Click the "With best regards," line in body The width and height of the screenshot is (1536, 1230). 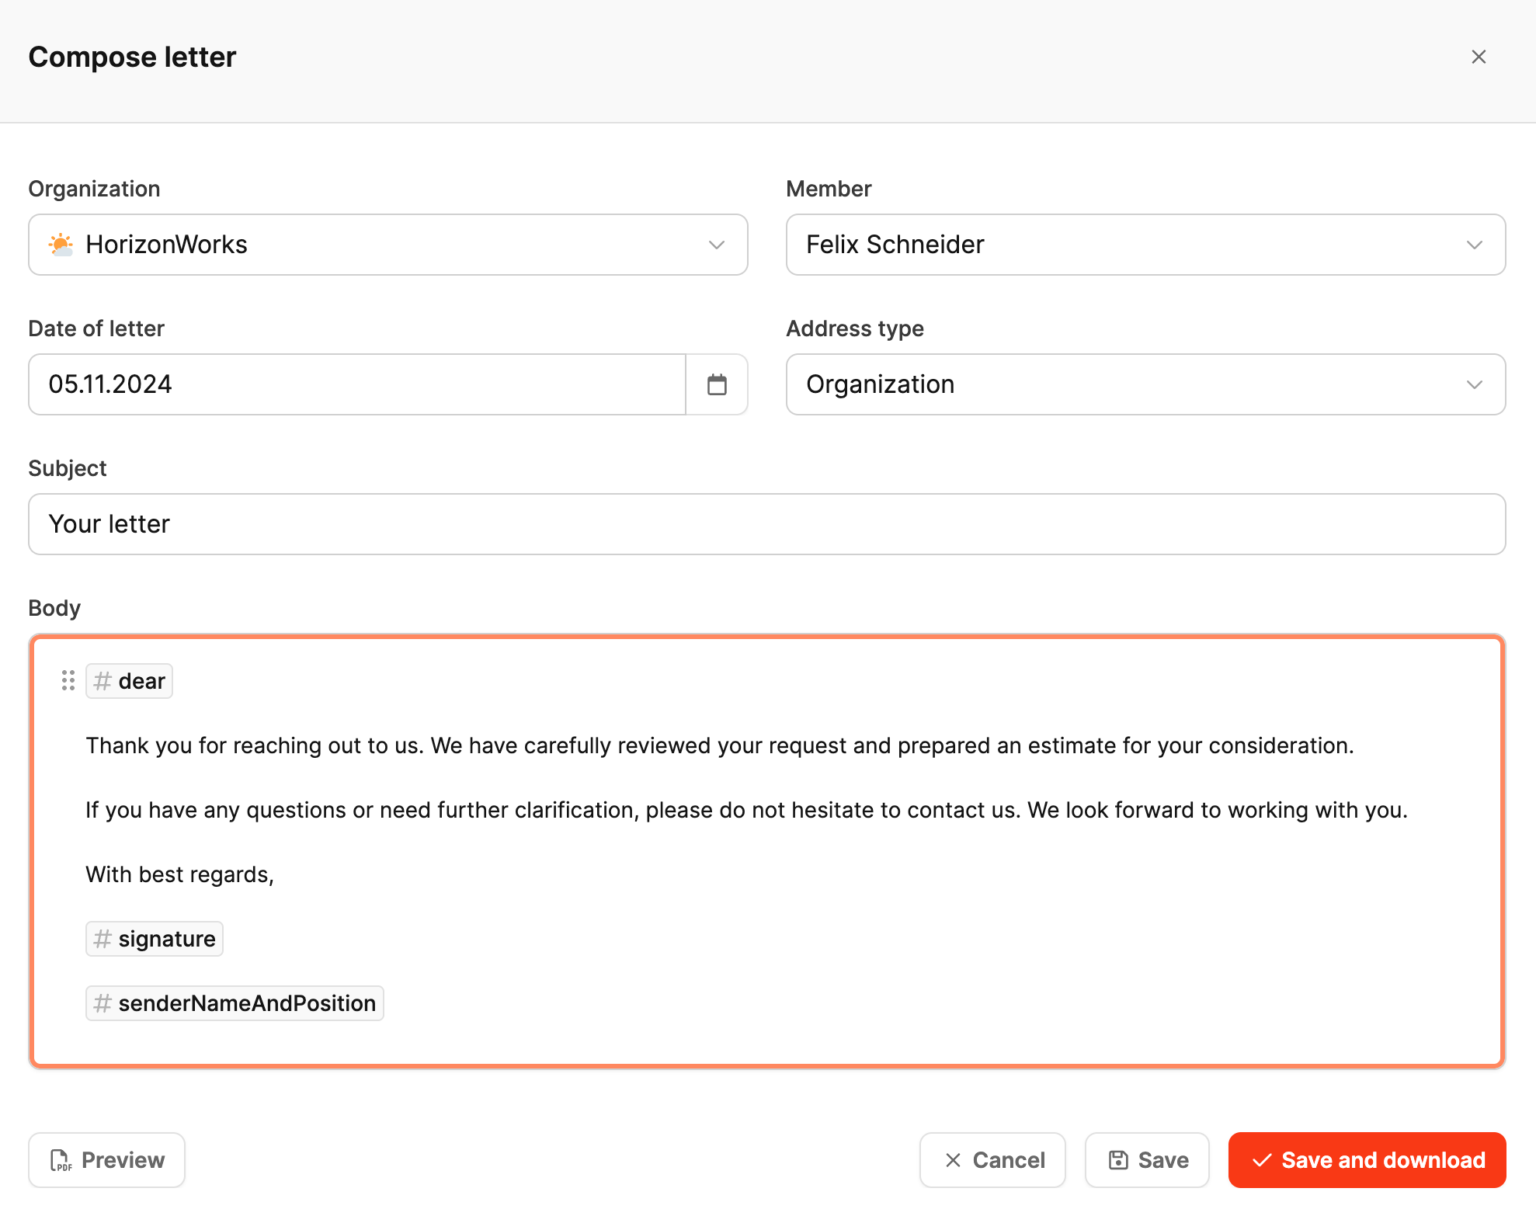pyautogui.click(x=179, y=874)
